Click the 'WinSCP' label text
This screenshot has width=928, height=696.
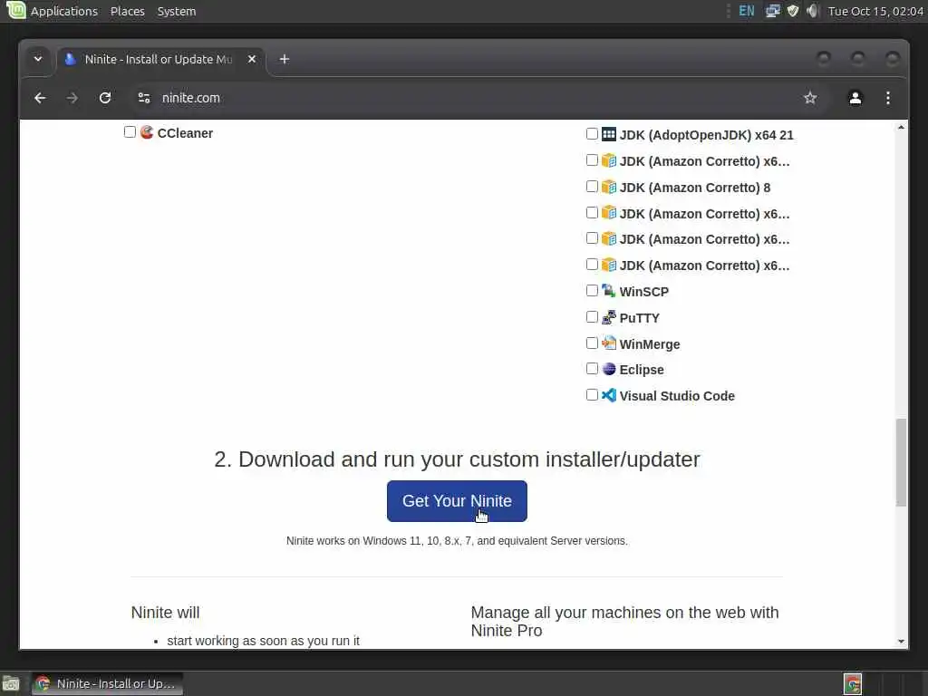[x=644, y=292]
